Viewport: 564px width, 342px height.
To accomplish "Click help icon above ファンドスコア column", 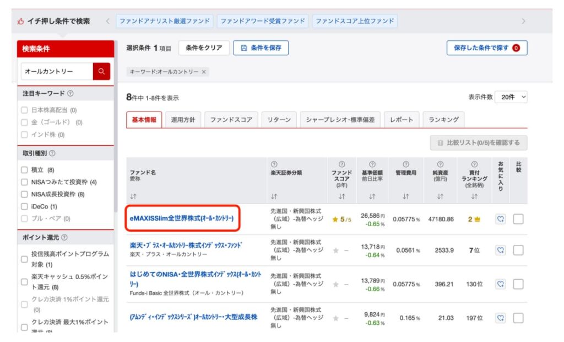I will tap(341, 164).
